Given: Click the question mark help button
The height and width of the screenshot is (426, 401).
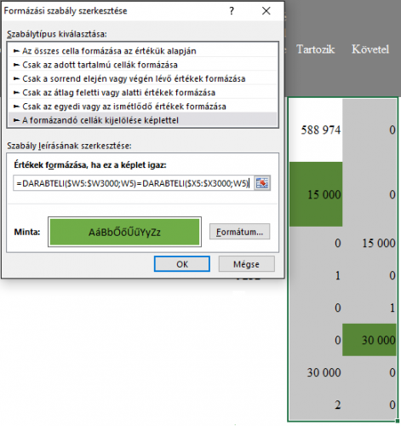Looking at the screenshot, I should tap(232, 11).
